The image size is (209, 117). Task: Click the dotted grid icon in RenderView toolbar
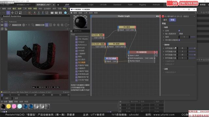pyautogui.click(x=50, y=25)
